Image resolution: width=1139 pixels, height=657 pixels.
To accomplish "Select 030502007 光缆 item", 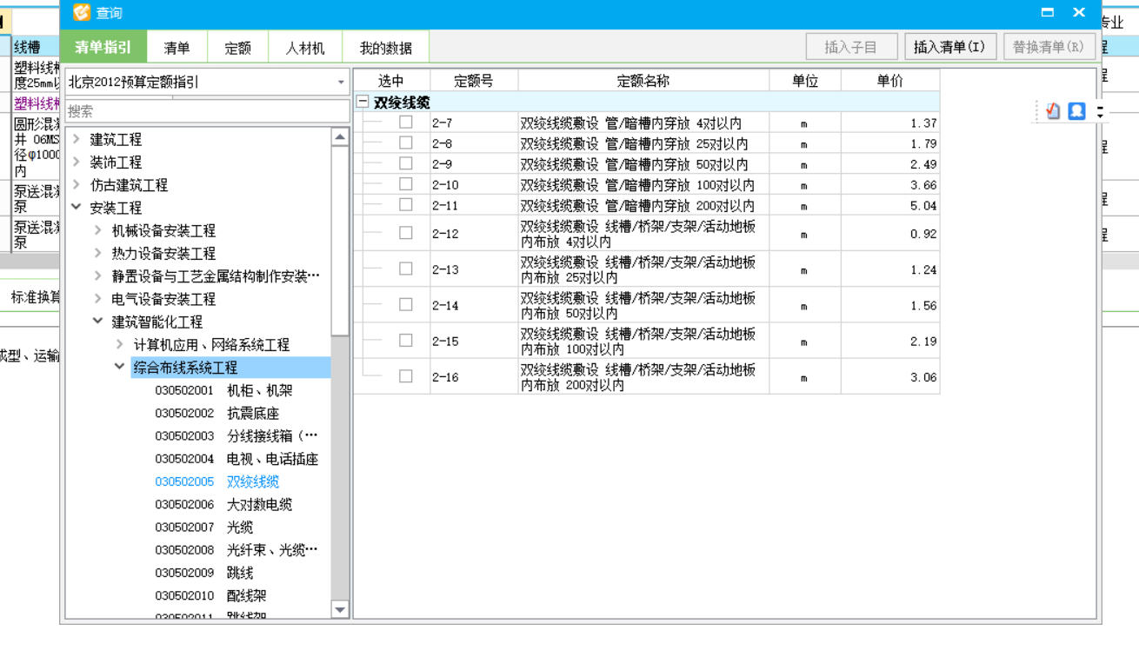I will click(204, 527).
